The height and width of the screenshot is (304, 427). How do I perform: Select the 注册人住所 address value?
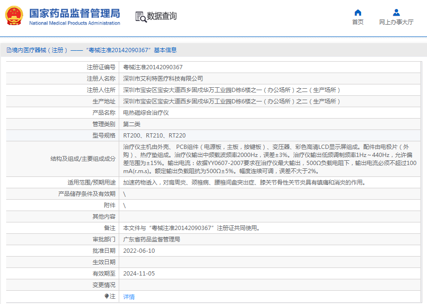coord(232,90)
